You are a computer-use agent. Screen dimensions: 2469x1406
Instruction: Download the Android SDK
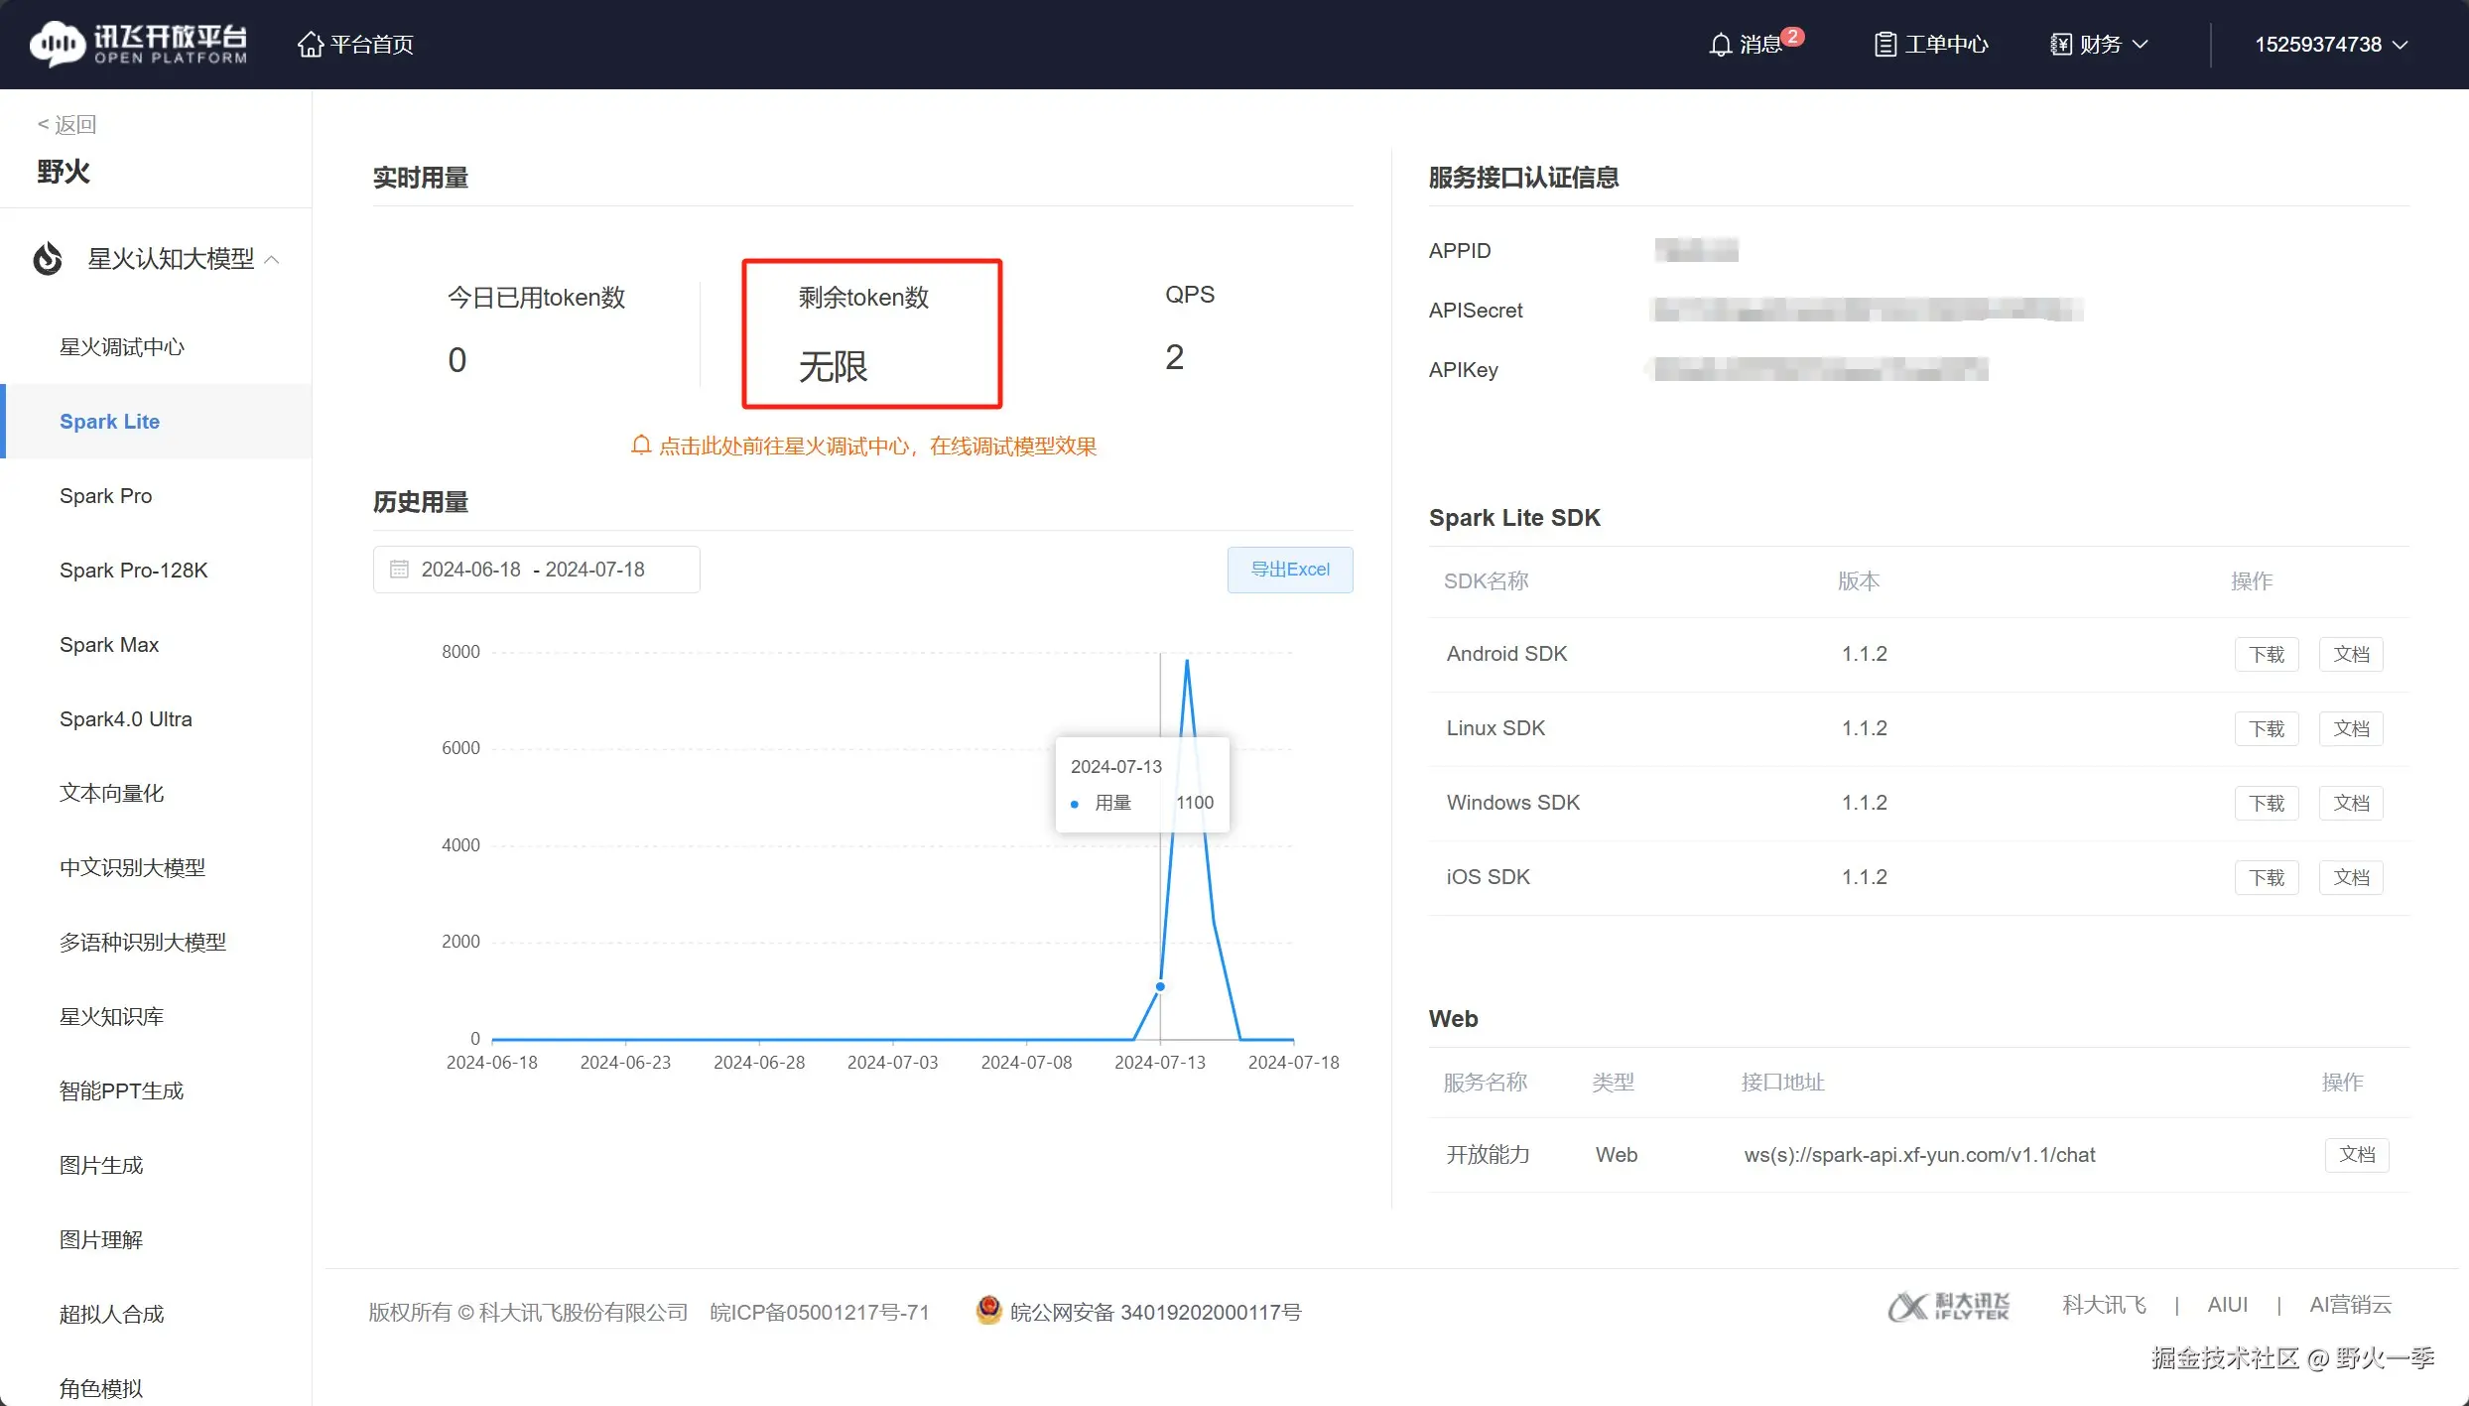click(x=2267, y=655)
